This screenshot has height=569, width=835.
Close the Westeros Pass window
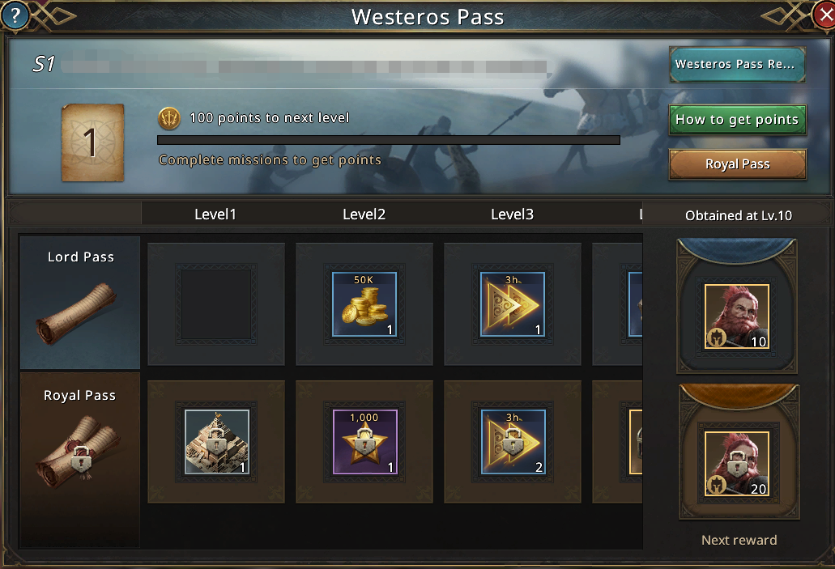tap(824, 15)
